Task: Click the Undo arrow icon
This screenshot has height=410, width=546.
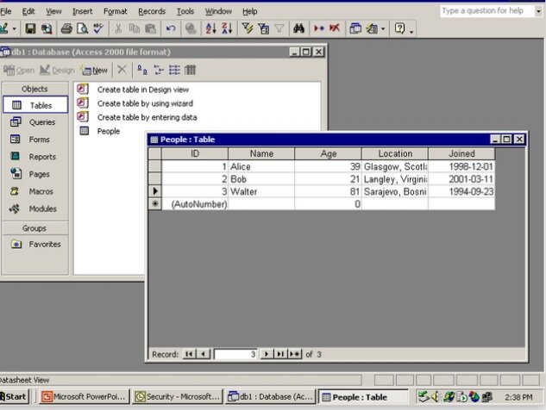Action: 171,28
